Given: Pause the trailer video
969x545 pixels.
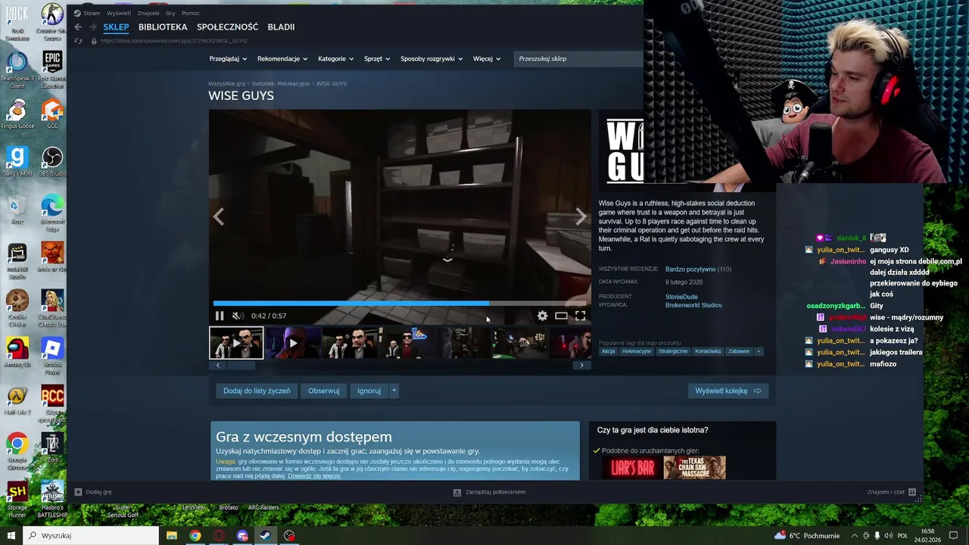Looking at the screenshot, I should (219, 316).
